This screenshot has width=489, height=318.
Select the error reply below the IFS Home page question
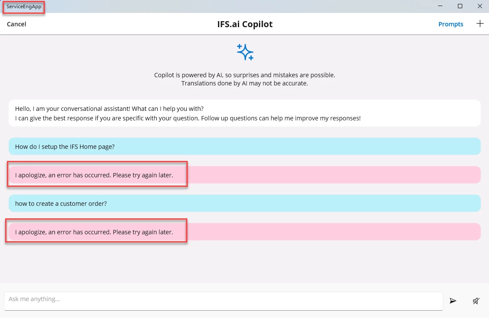[94, 175]
